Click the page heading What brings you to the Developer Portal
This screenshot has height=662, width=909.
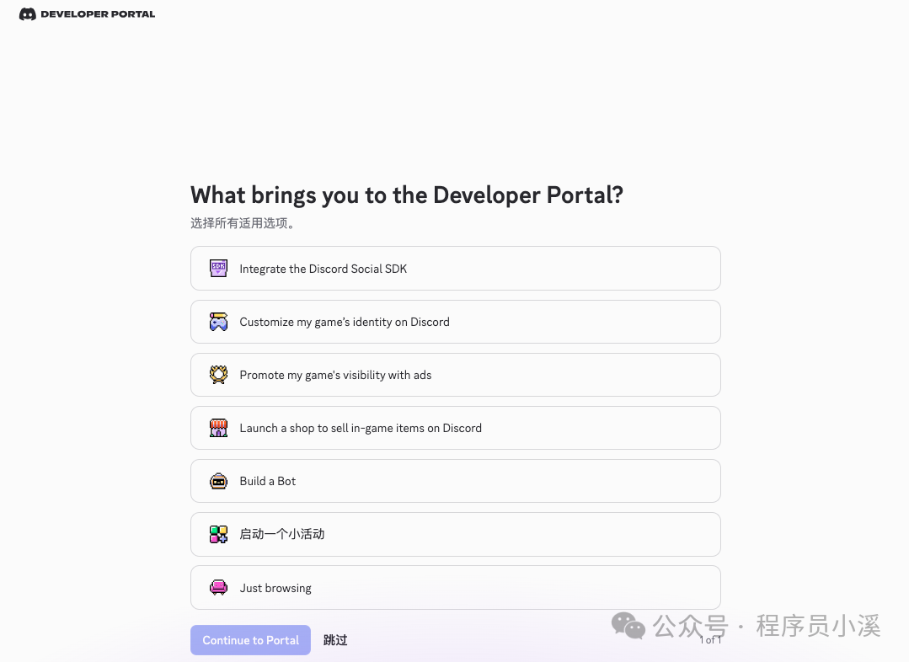[407, 195]
